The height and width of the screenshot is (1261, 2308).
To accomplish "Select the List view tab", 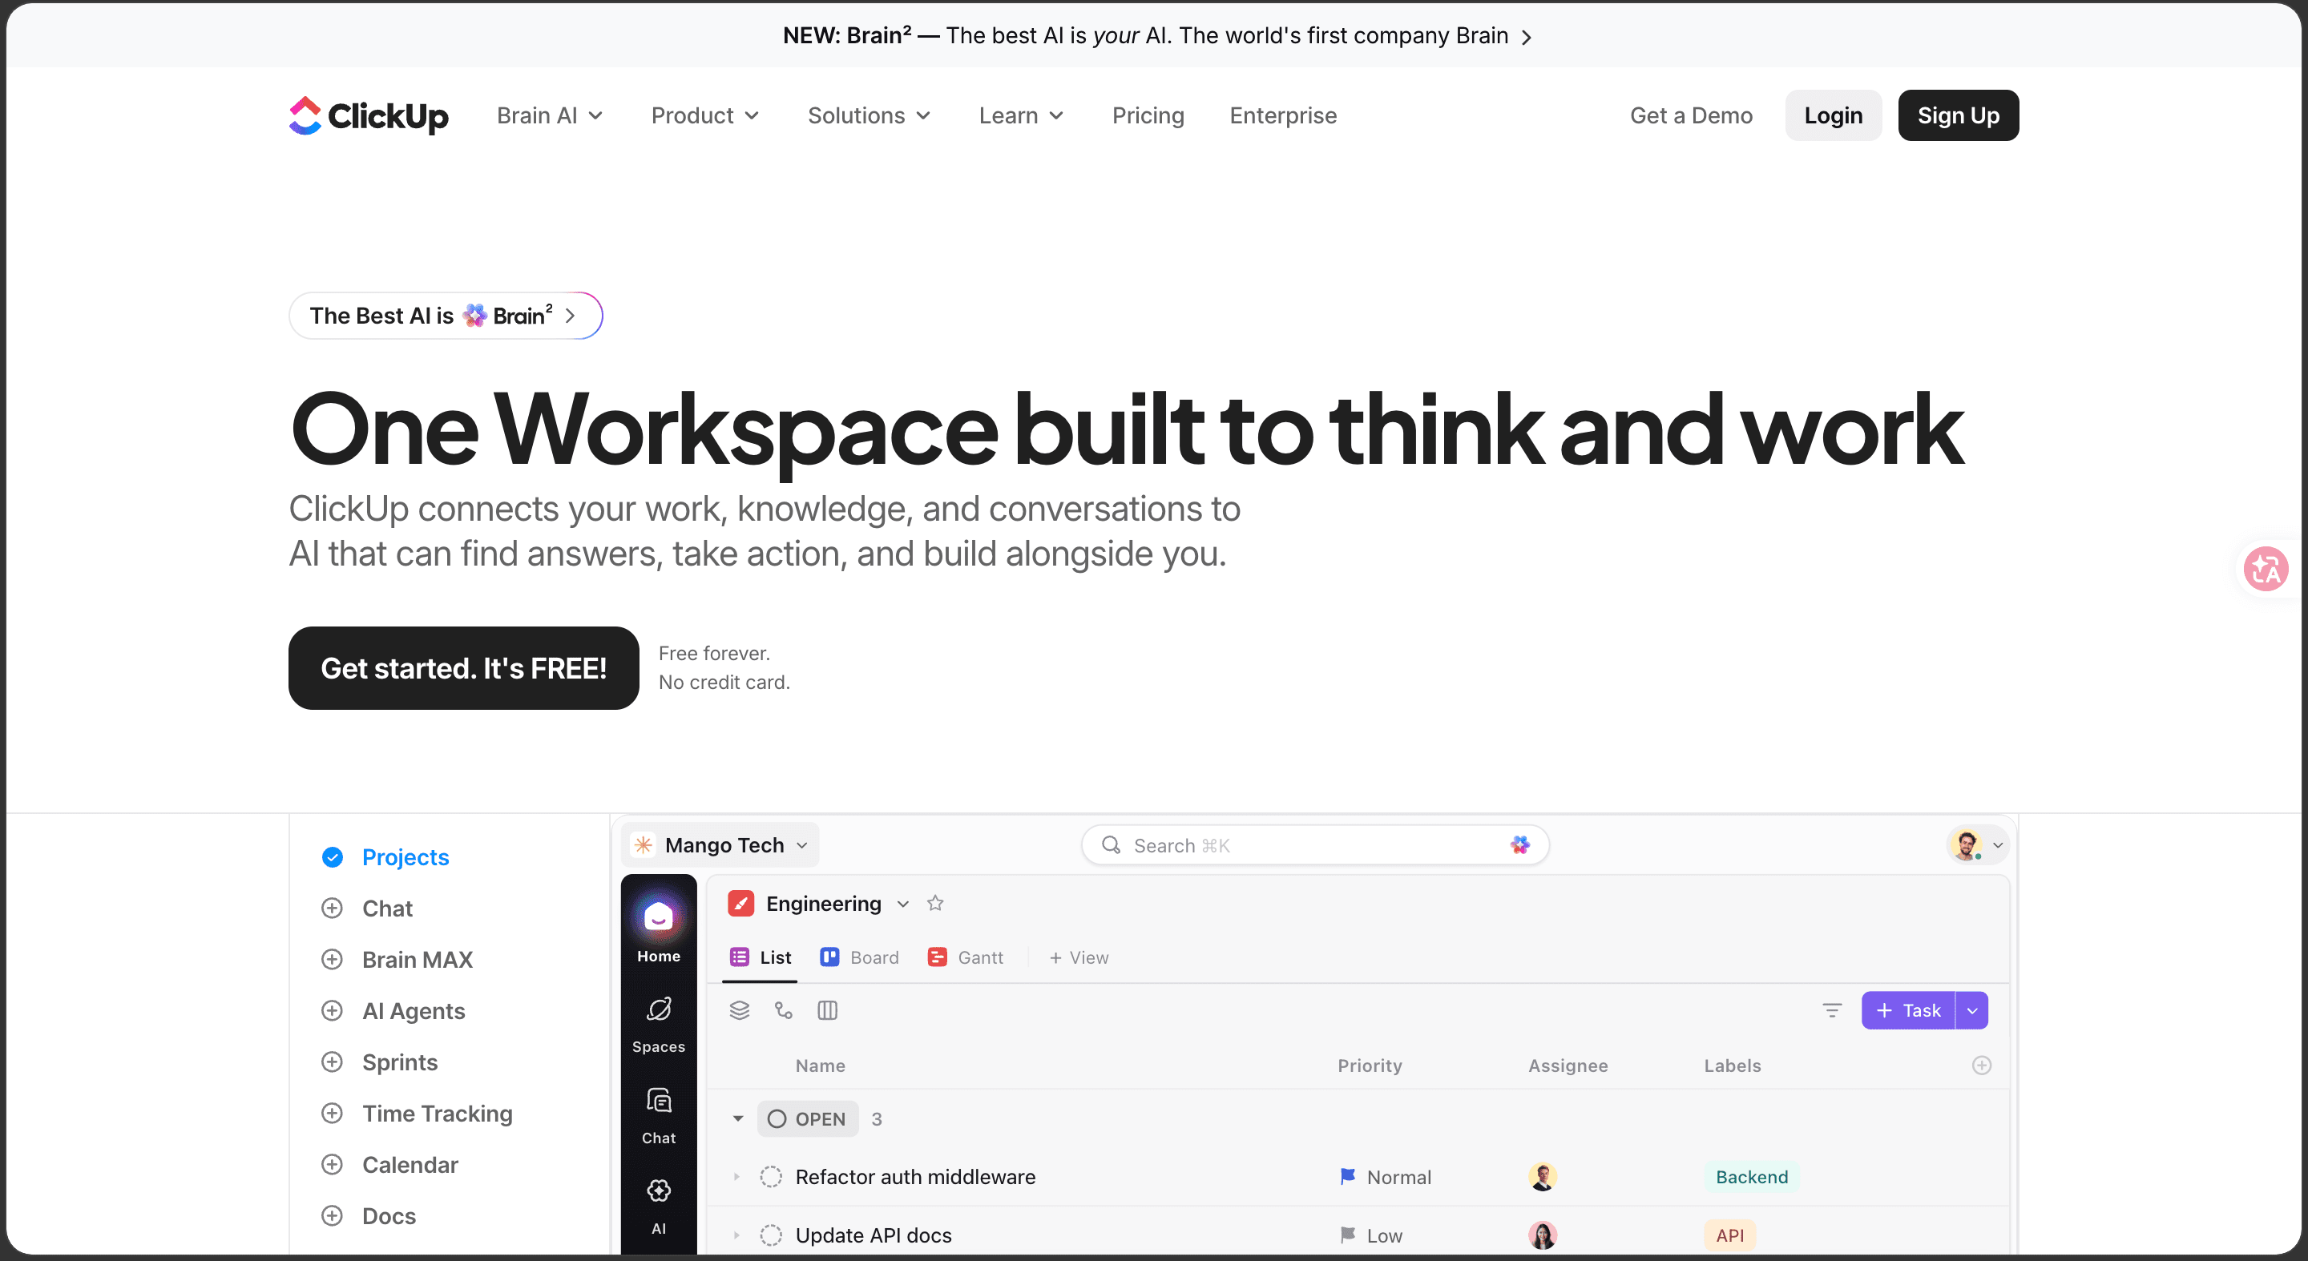I will (x=761, y=957).
